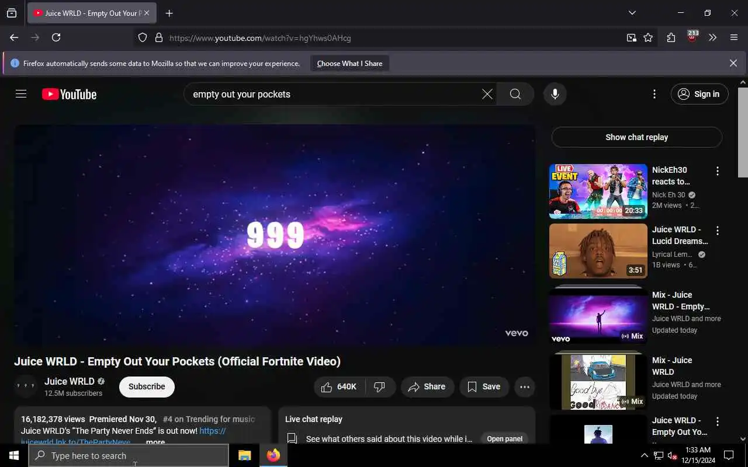View site security padlock info
The width and height of the screenshot is (748, 467).
[x=158, y=37]
